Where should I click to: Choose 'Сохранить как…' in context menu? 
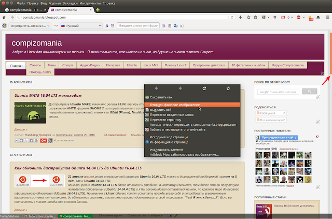[x=192, y=97]
